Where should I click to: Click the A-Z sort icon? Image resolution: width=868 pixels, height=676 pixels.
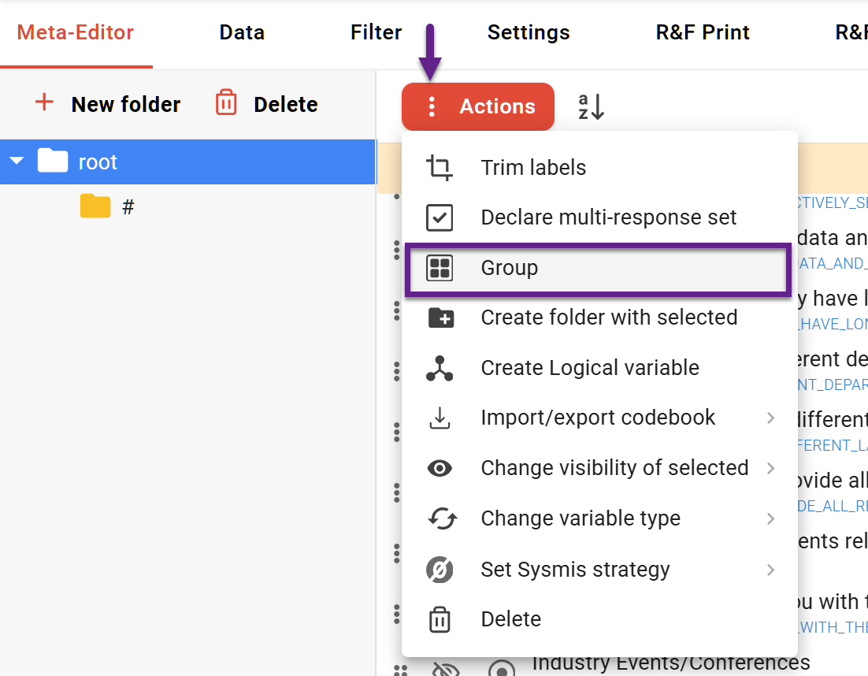591,106
